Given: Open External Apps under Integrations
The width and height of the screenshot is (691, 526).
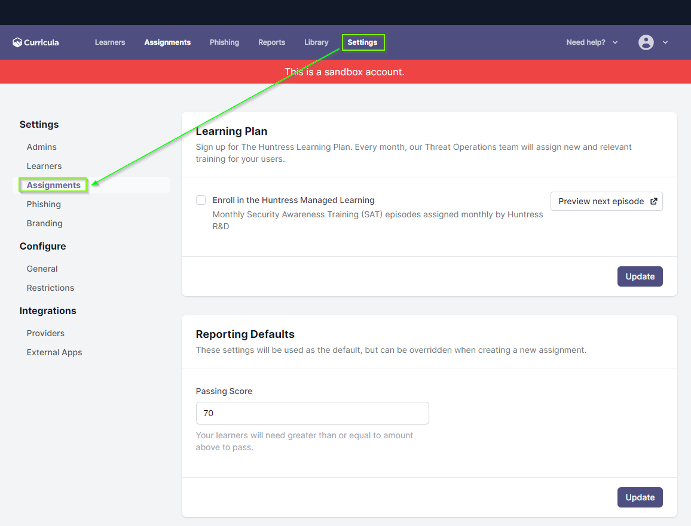Looking at the screenshot, I should coord(54,352).
